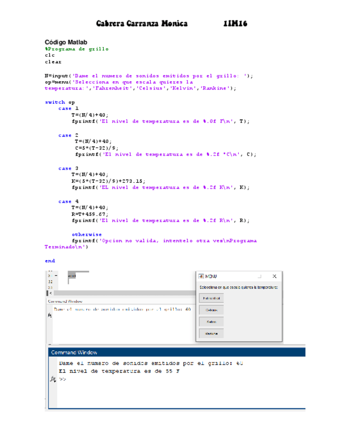
Task: Click the 'Código Matlab' heading
Action: click(66, 42)
